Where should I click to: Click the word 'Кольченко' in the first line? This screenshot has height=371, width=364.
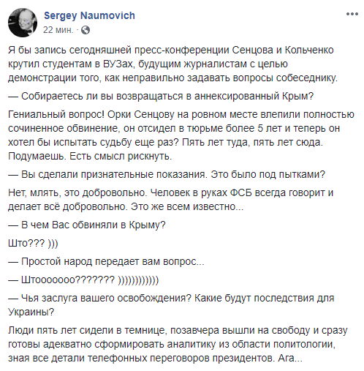pyautogui.click(x=309, y=50)
